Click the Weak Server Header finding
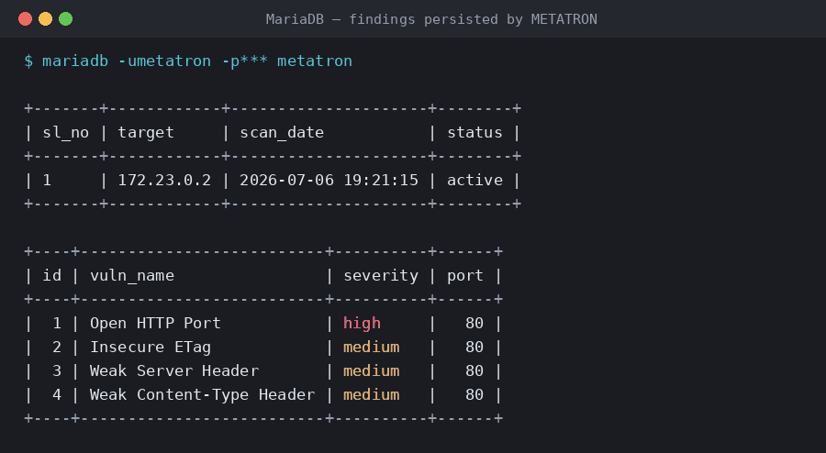The width and height of the screenshot is (826, 453). 174,370
